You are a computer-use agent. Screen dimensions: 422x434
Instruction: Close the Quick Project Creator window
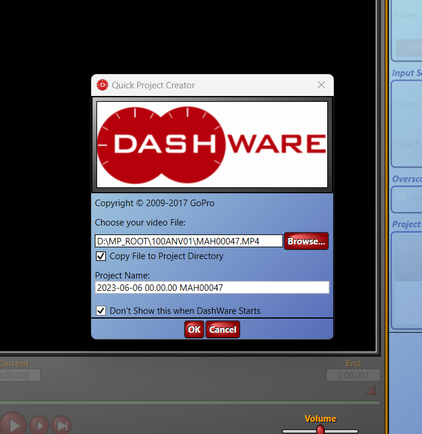(x=321, y=85)
